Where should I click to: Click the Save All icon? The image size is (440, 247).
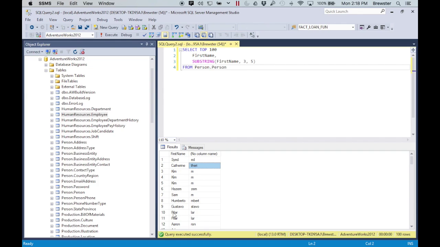pos(87,27)
